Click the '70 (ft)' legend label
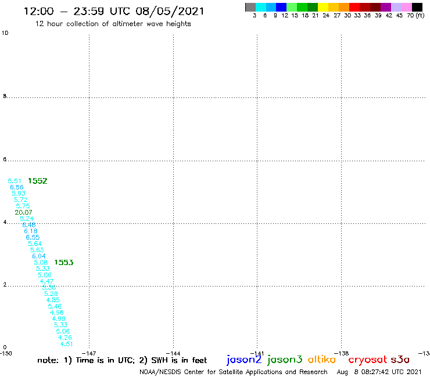This screenshot has height=377, width=430. point(415,16)
